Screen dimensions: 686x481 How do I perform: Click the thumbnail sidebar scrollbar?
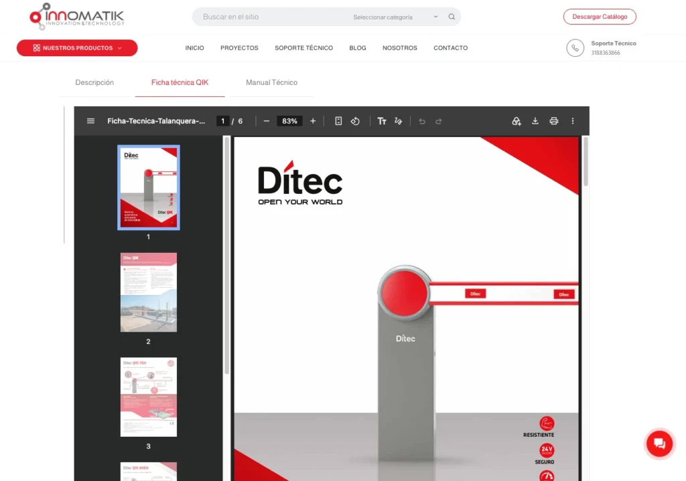226,256
